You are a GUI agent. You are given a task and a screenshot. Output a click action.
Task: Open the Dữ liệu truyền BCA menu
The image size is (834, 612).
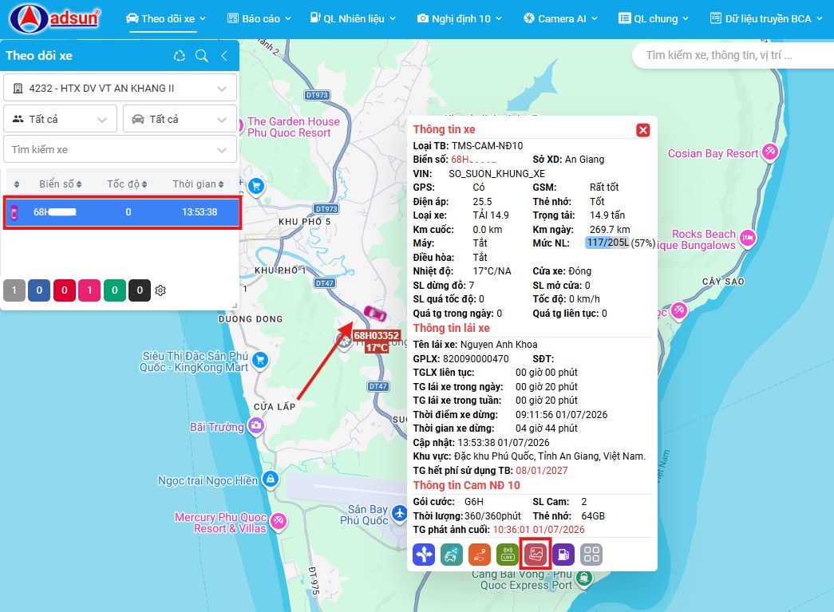coord(766,18)
